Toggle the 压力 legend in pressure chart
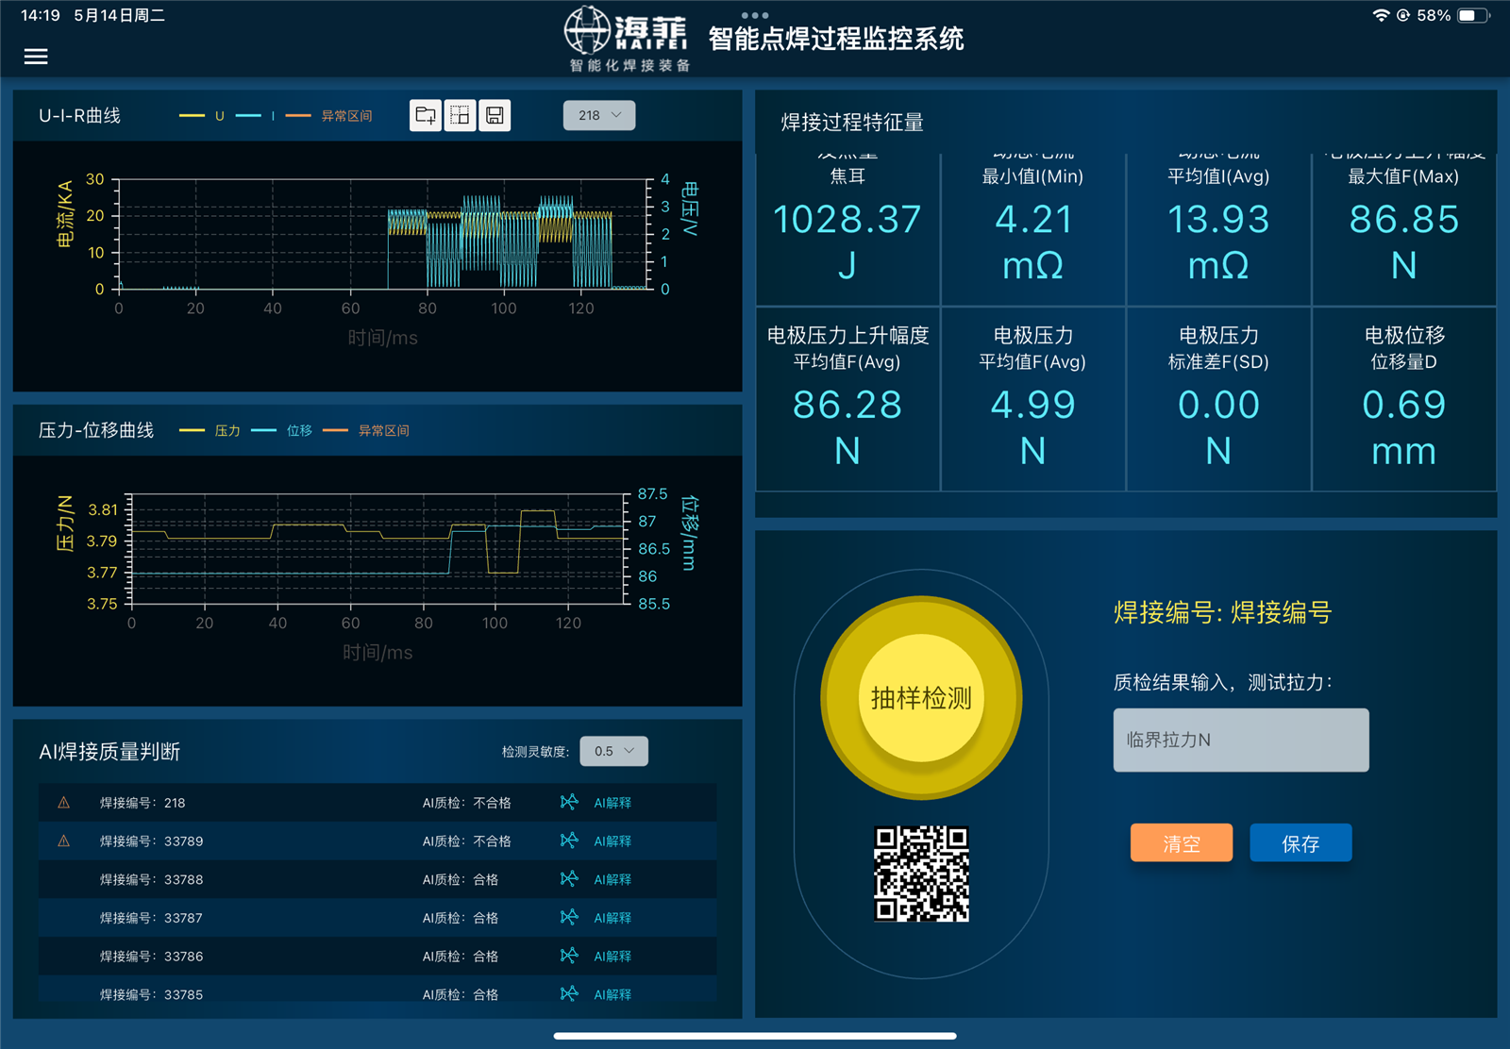1510x1049 pixels. 210,430
